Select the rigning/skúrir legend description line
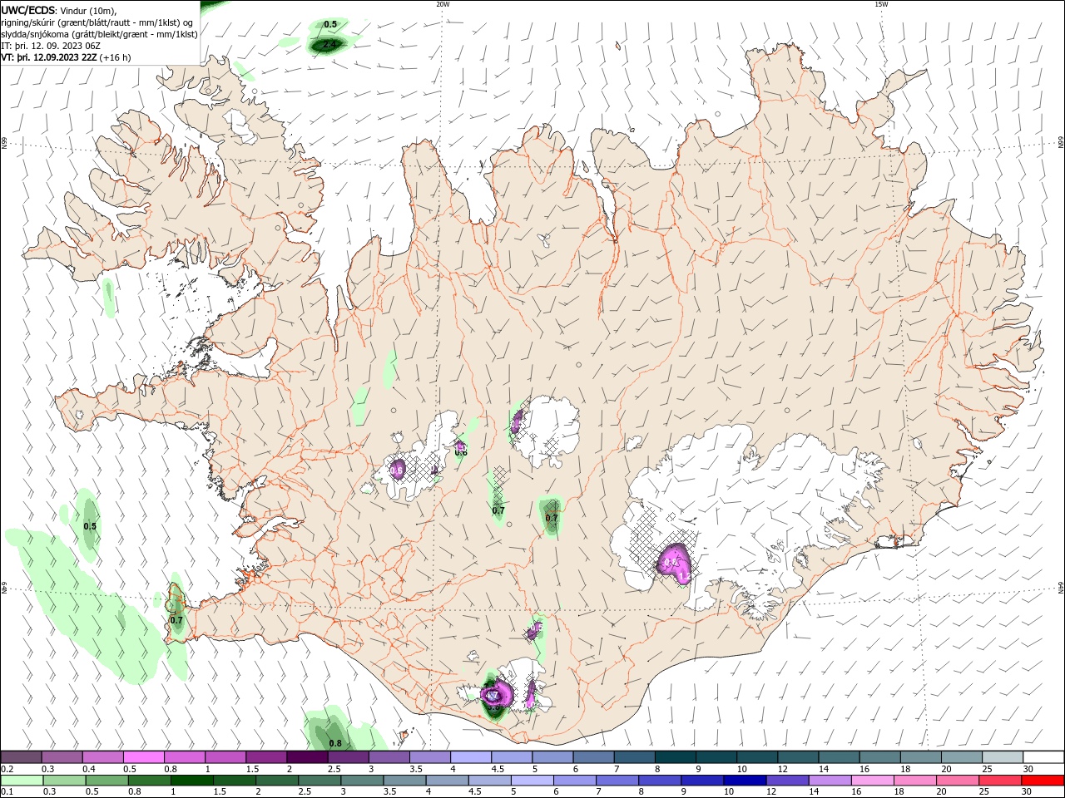This screenshot has height=798, width=1065. coord(97,22)
